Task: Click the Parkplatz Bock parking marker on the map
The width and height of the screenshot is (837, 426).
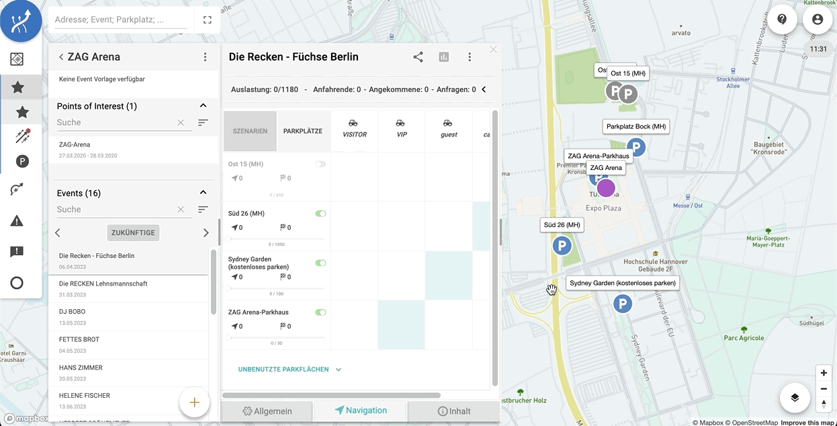Action: tap(635, 147)
